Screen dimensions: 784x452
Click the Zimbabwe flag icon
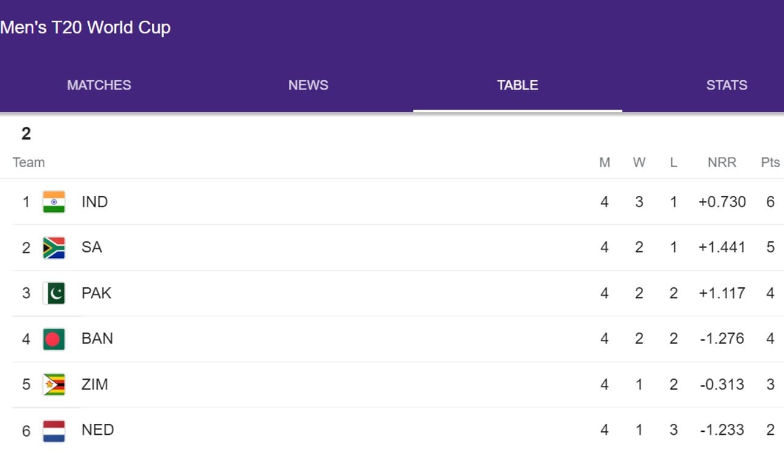[54, 385]
